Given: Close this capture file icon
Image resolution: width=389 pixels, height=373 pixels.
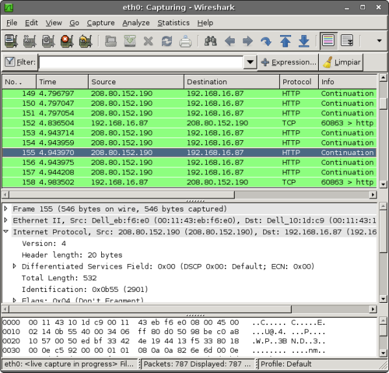Looking at the screenshot, I should pyautogui.click(x=148, y=41).
